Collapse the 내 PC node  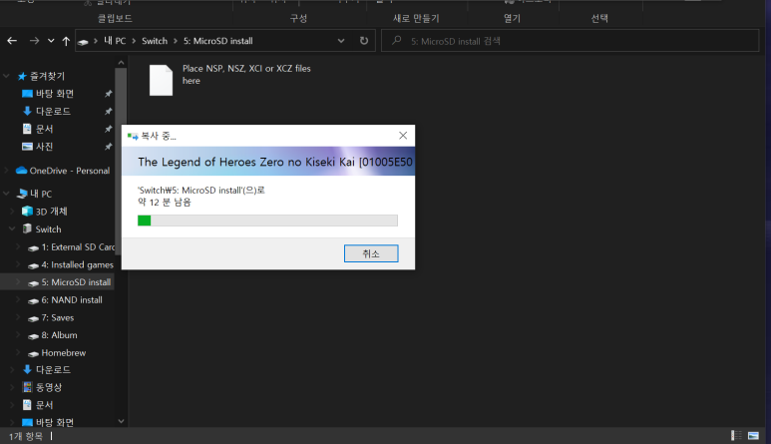tap(6, 194)
